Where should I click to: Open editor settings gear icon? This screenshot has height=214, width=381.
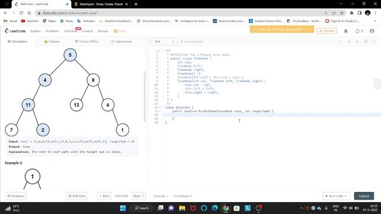tap(366, 42)
